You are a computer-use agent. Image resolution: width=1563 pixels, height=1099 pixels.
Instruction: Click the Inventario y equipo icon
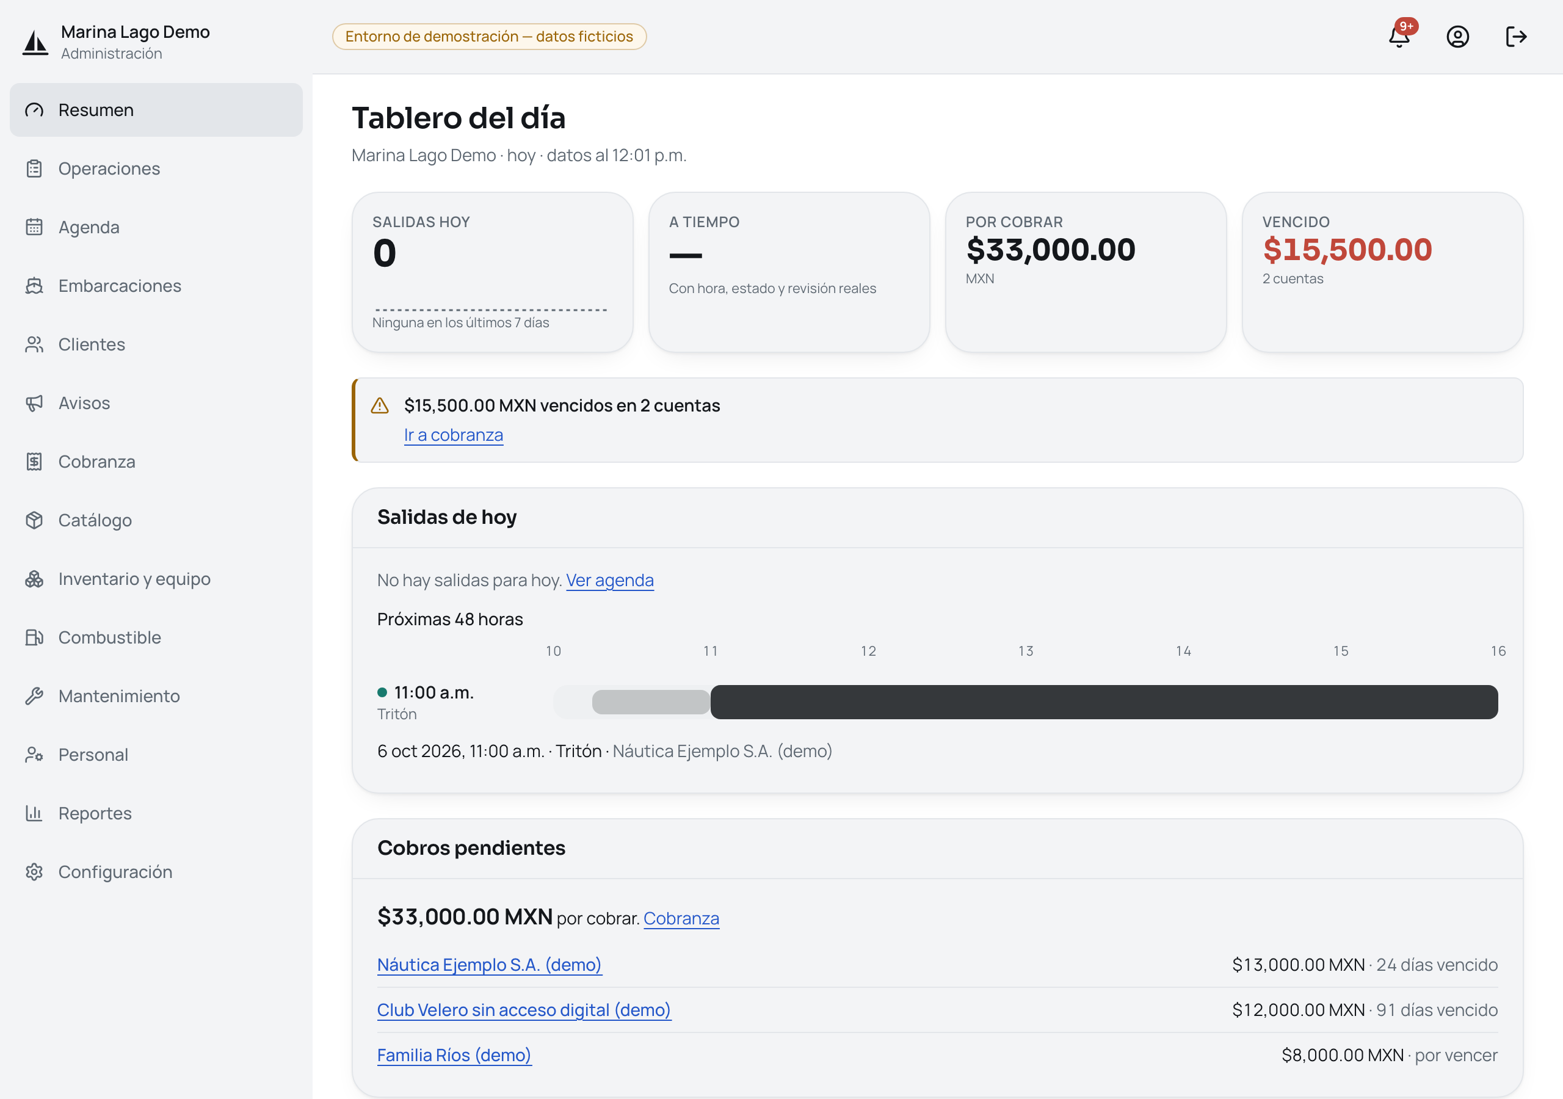pos(34,578)
